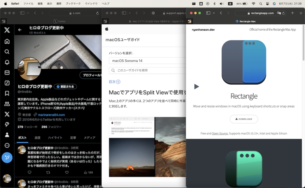
Task: Go back in rectangleapp.com window
Action: point(221,13)
